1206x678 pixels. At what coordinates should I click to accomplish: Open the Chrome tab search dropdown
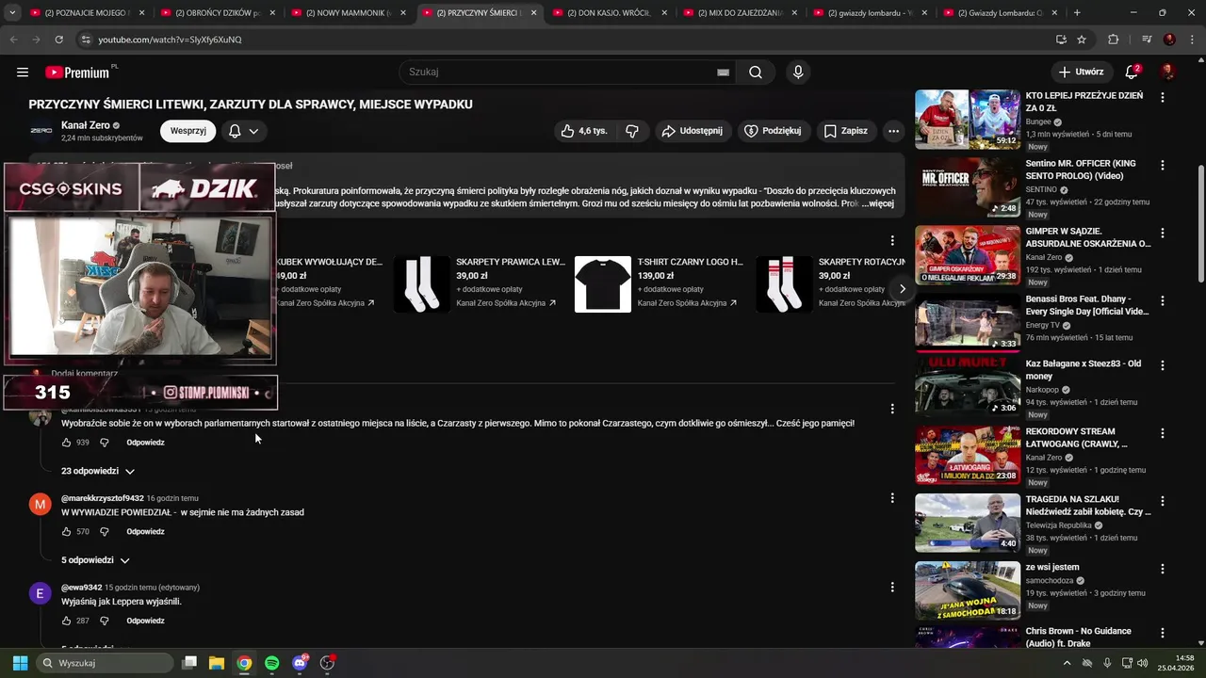point(12,13)
